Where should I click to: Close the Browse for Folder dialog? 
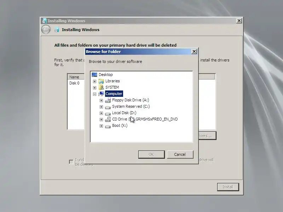194,52
